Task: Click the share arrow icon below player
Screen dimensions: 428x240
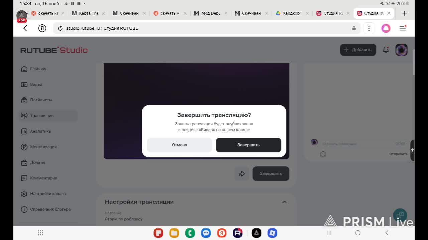Action: pos(242,174)
